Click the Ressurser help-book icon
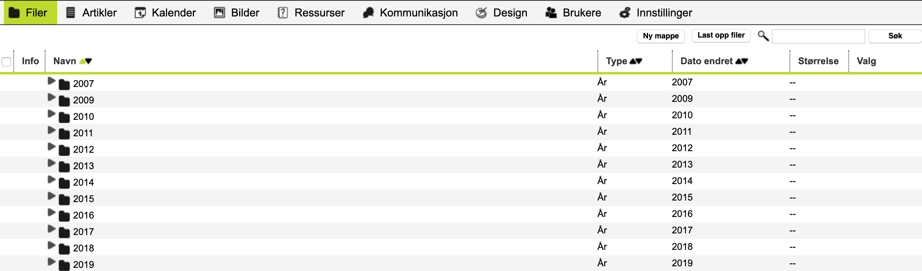This screenshot has height=271, width=922. coord(282,13)
